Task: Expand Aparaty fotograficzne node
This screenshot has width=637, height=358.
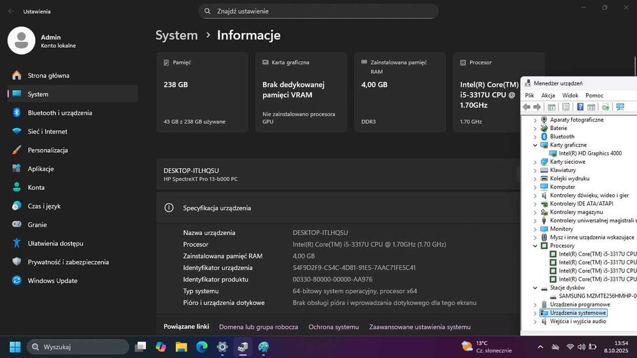Action: [x=535, y=120]
